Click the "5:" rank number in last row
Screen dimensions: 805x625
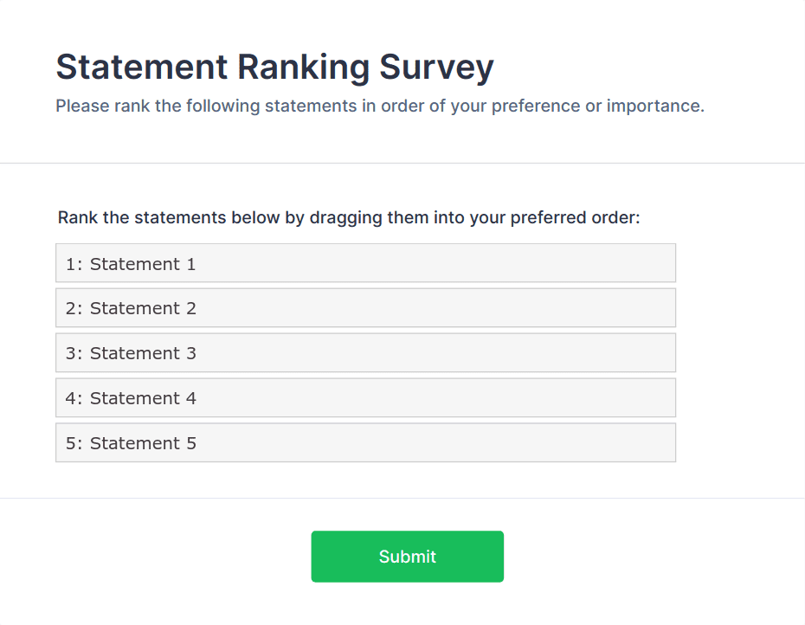coord(74,444)
